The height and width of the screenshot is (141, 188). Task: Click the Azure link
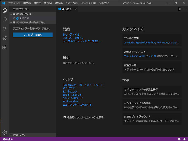point(165,43)
